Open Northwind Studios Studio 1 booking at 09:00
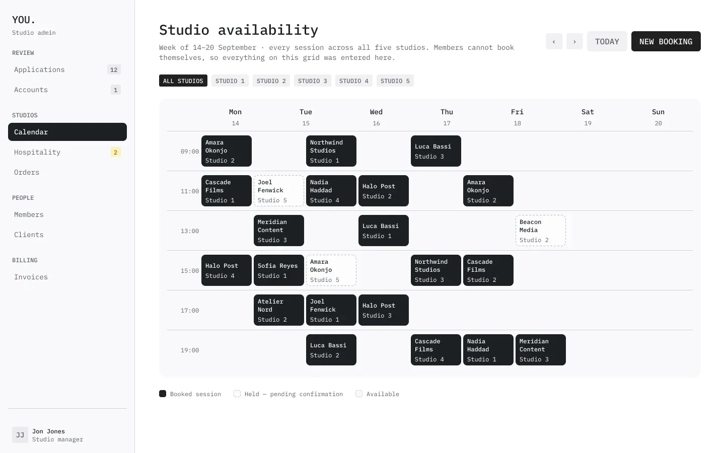 pos(331,151)
